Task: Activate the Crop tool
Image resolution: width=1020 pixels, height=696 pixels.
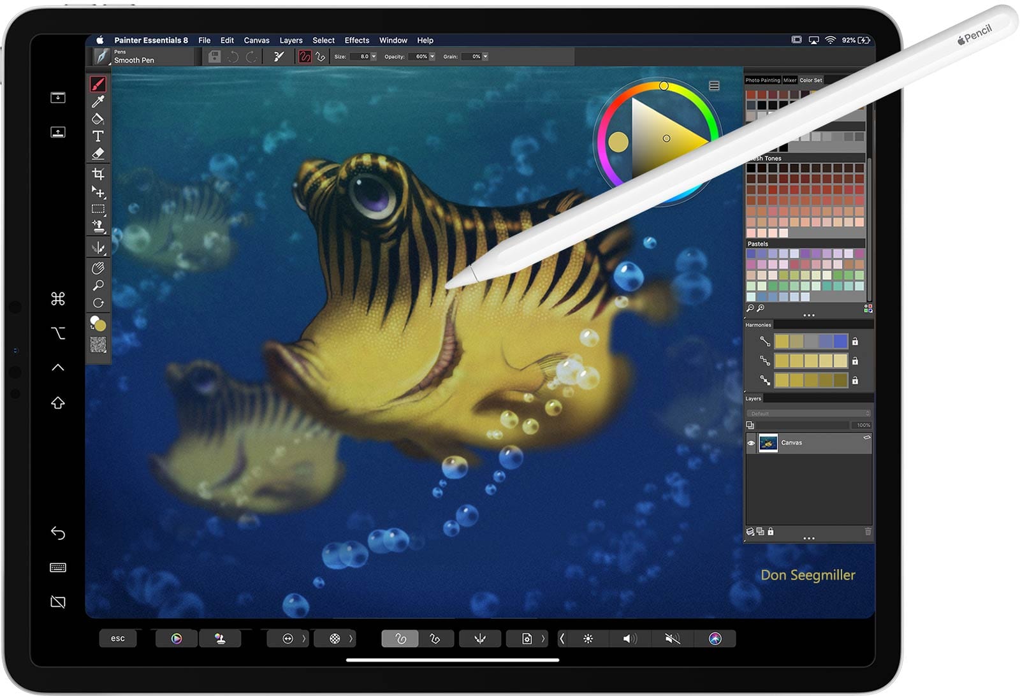Action: coord(98,174)
